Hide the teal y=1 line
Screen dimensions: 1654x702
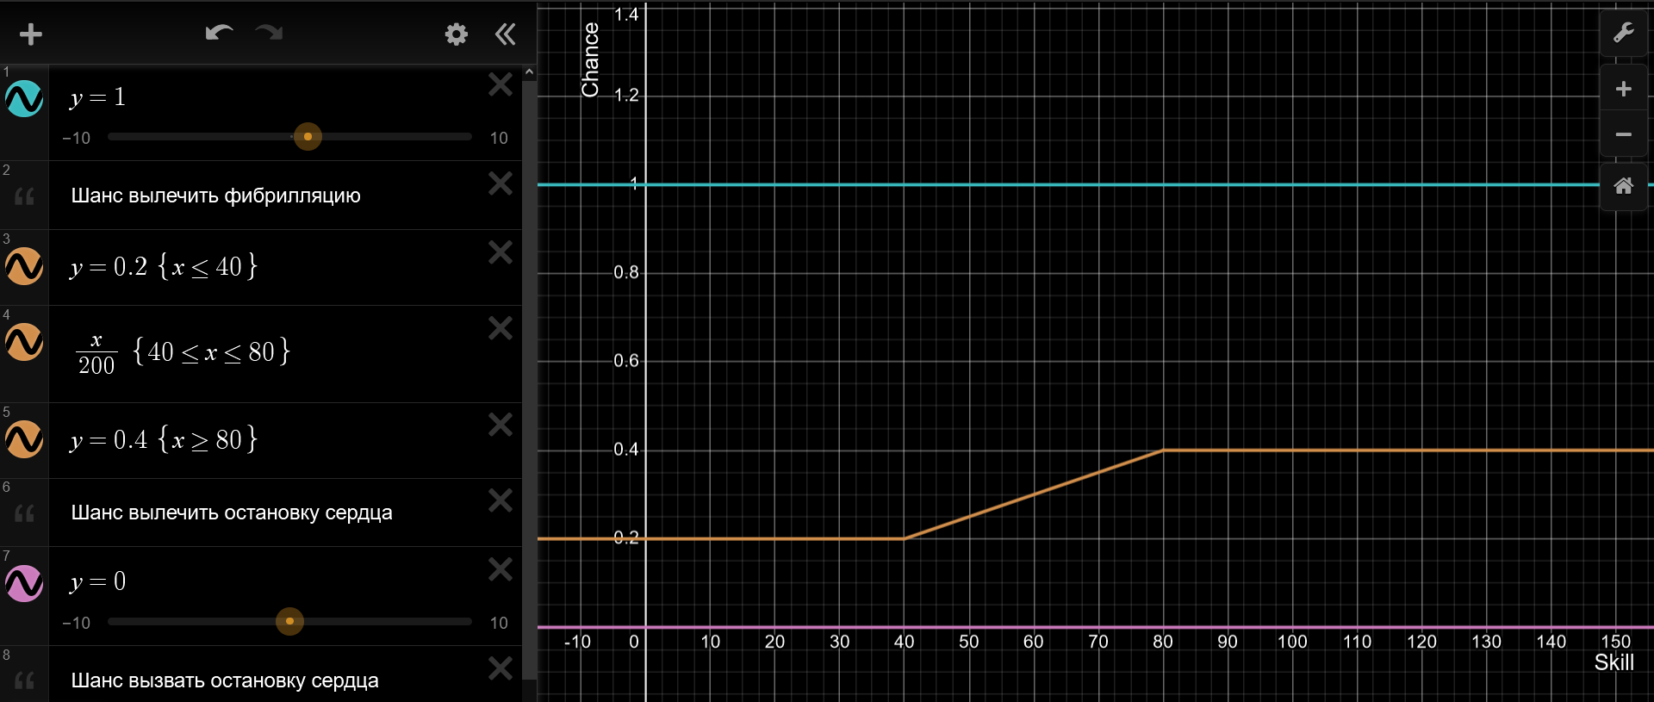pos(24,99)
